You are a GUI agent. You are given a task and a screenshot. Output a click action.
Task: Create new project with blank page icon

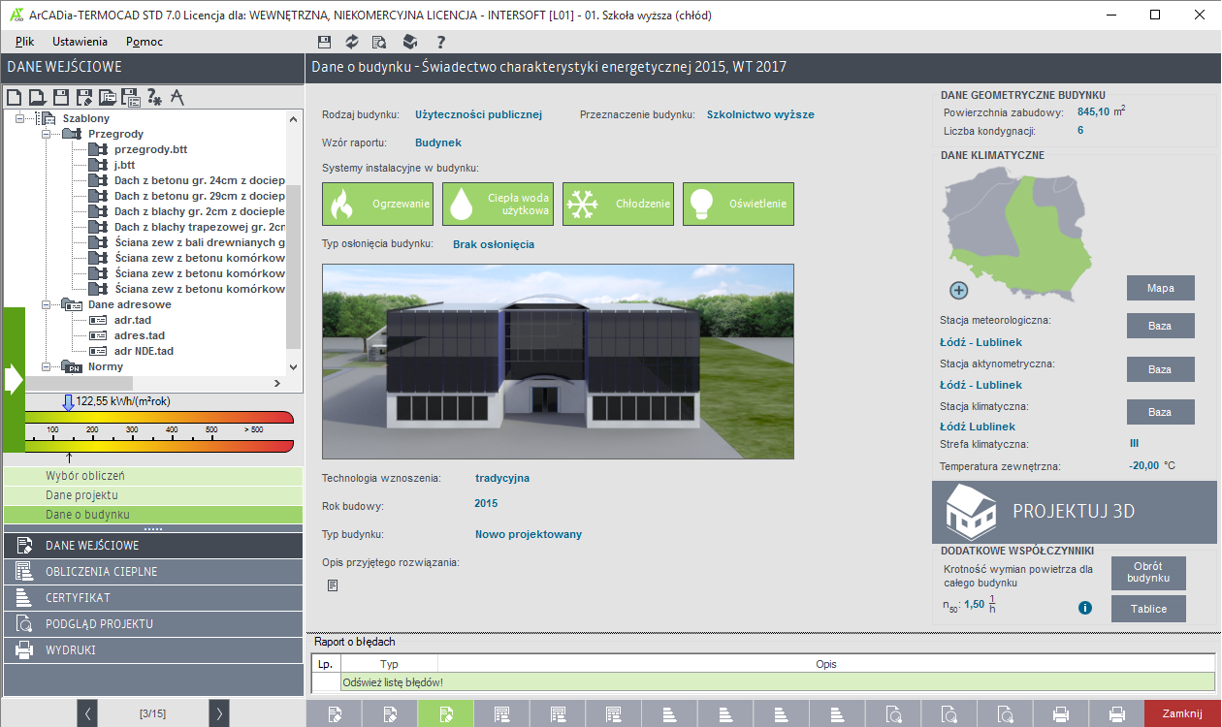pyautogui.click(x=14, y=97)
